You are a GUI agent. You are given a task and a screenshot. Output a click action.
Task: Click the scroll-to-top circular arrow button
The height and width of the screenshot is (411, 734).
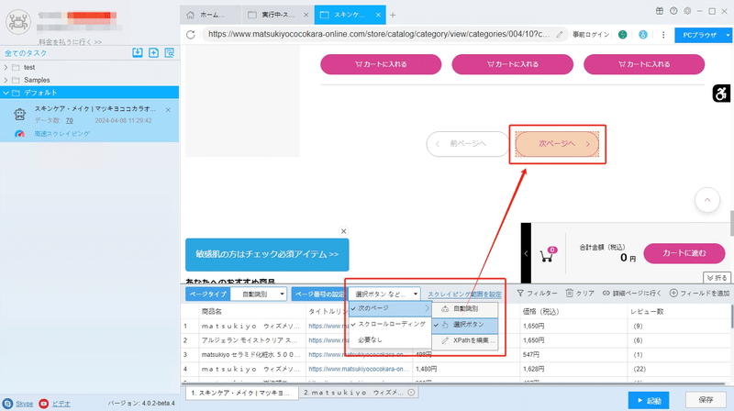click(x=707, y=200)
